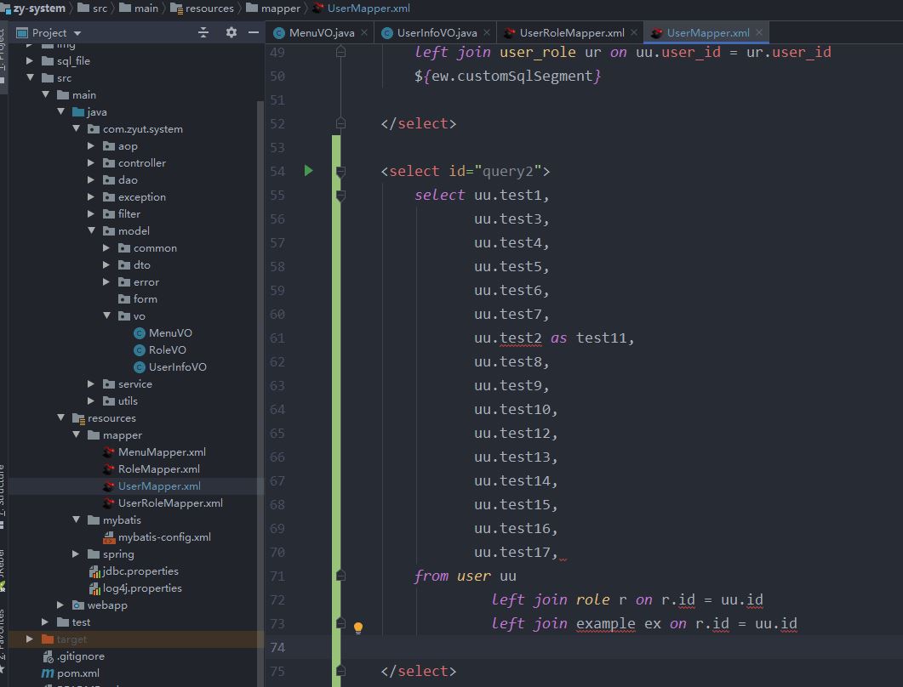Open the Project view dropdown

77,32
